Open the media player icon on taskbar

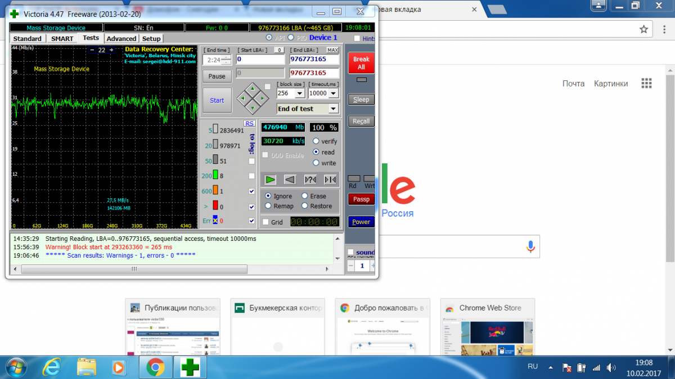tap(118, 367)
